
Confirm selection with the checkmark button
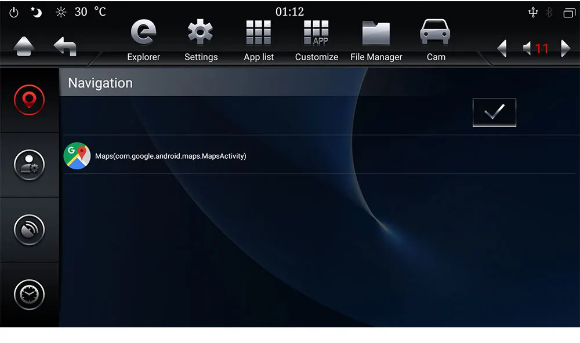[x=494, y=112]
